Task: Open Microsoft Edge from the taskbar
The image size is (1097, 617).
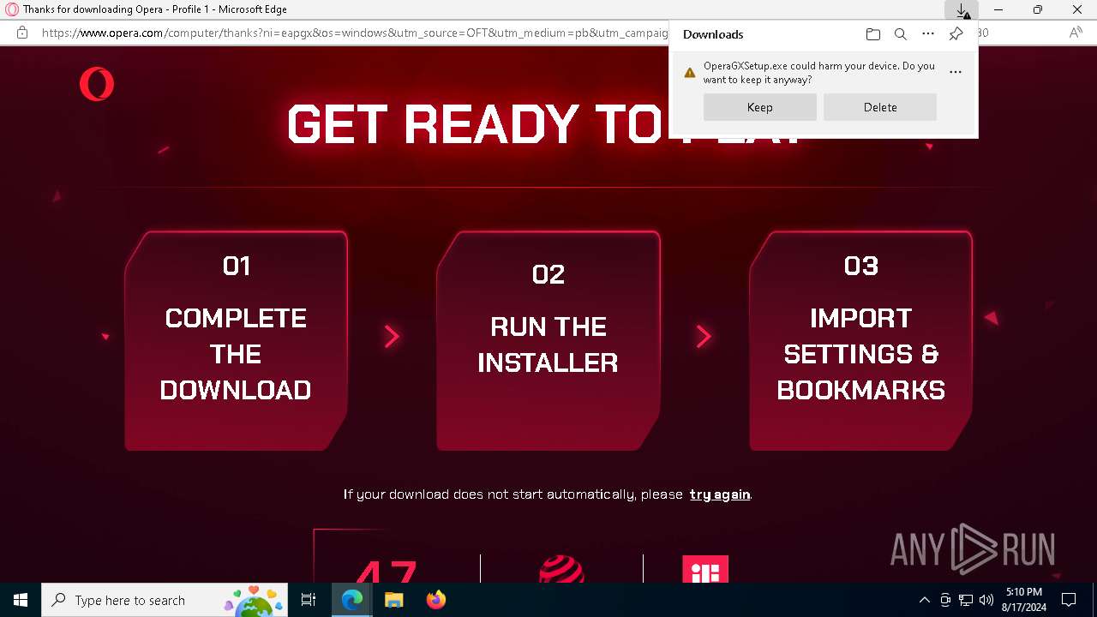Action: click(x=352, y=600)
